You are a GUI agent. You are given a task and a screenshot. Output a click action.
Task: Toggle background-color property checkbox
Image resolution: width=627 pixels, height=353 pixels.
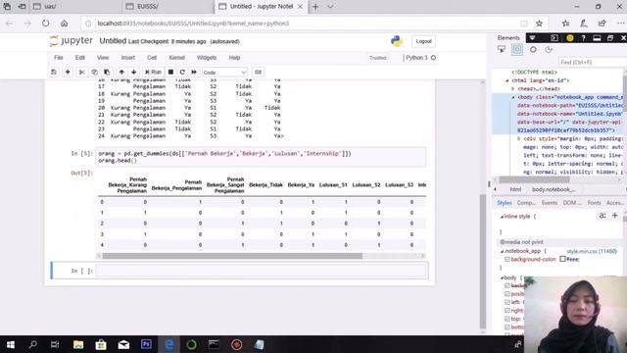(x=507, y=259)
